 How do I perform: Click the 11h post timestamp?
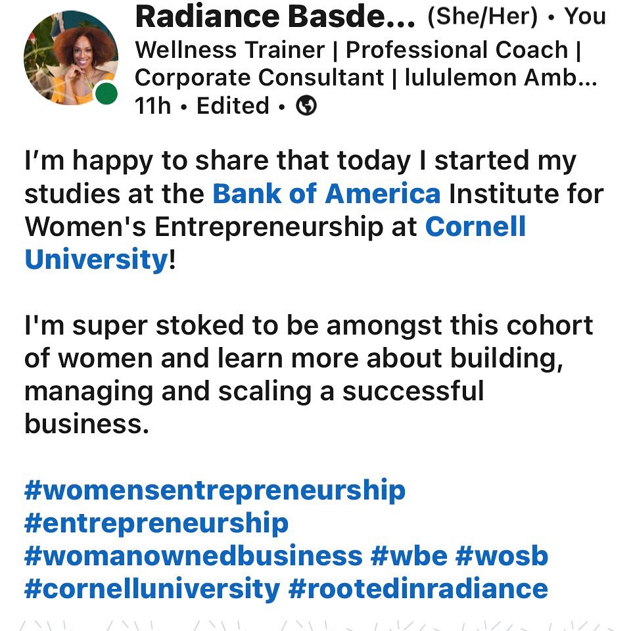click(153, 106)
